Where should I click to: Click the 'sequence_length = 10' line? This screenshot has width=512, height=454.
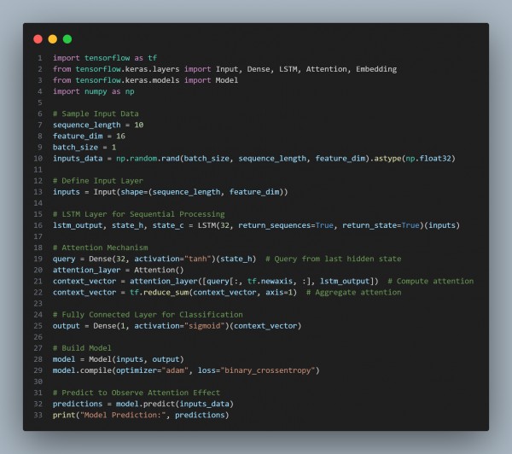[98, 125]
